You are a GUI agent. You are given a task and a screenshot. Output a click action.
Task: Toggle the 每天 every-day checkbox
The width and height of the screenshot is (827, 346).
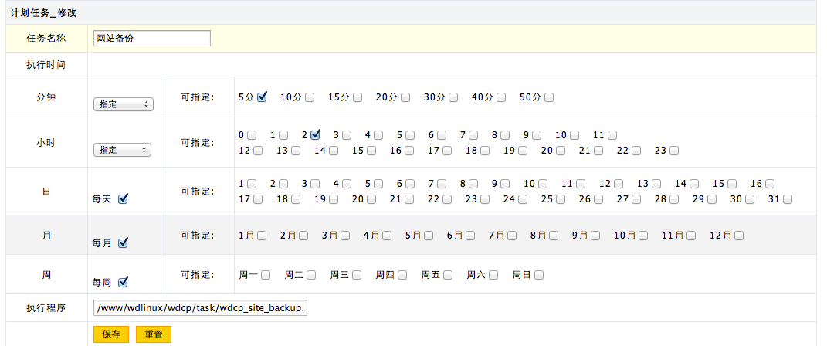point(123,198)
